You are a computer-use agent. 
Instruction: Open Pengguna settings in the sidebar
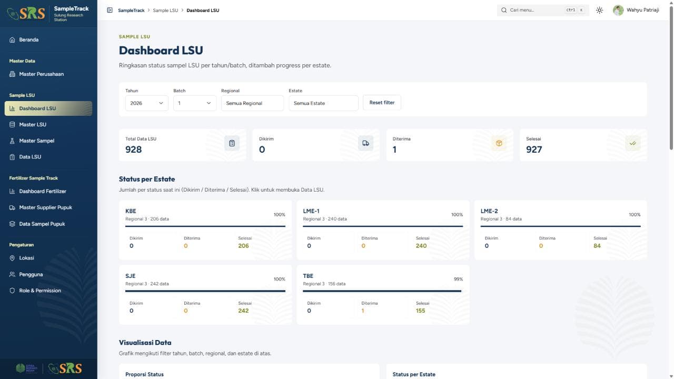[x=48, y=274]
